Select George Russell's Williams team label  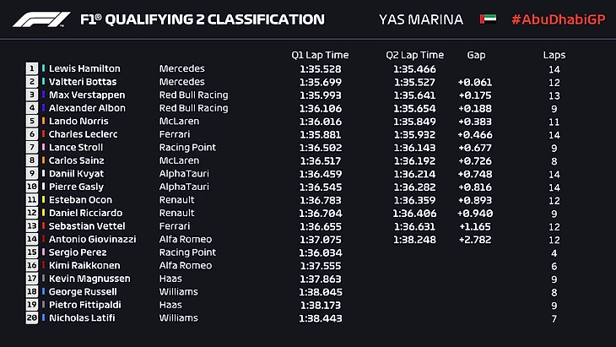click(177, 291)
